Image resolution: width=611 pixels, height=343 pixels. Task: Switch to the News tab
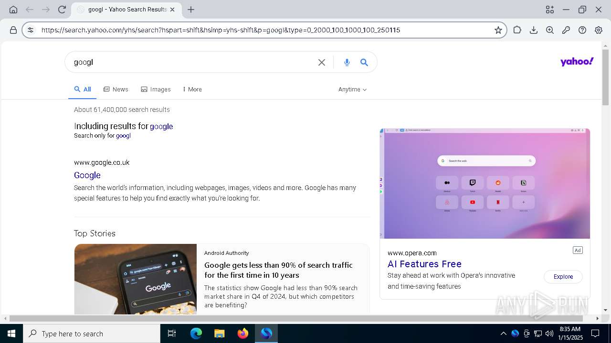coord(116,89)
